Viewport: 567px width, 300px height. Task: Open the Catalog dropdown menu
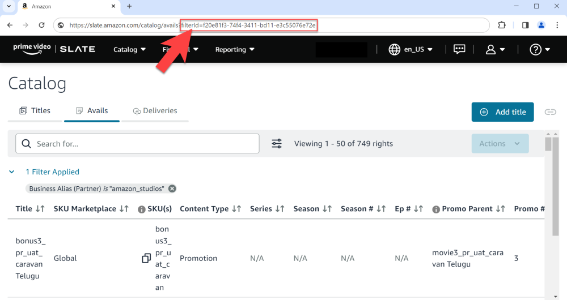[x=129, y=49]
